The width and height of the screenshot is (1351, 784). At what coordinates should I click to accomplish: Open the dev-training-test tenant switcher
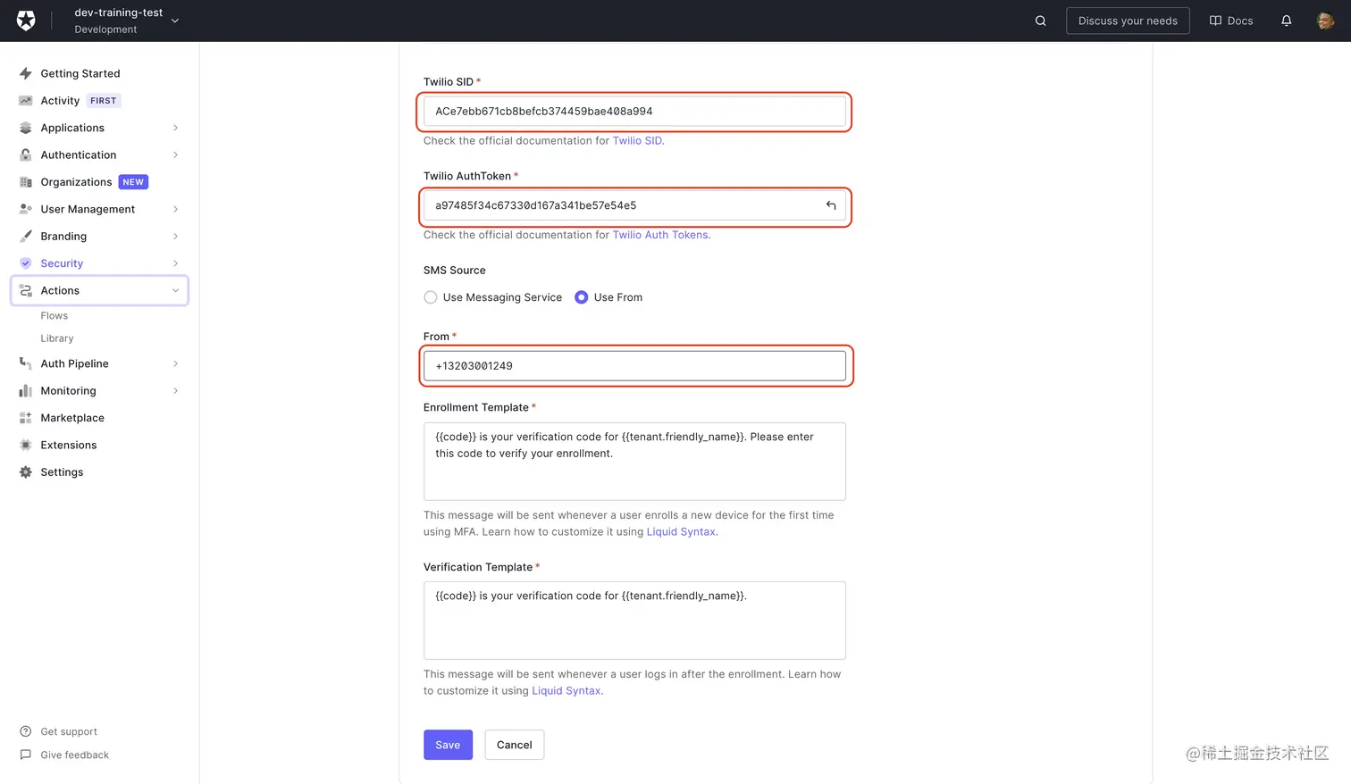tap(120, 19)
